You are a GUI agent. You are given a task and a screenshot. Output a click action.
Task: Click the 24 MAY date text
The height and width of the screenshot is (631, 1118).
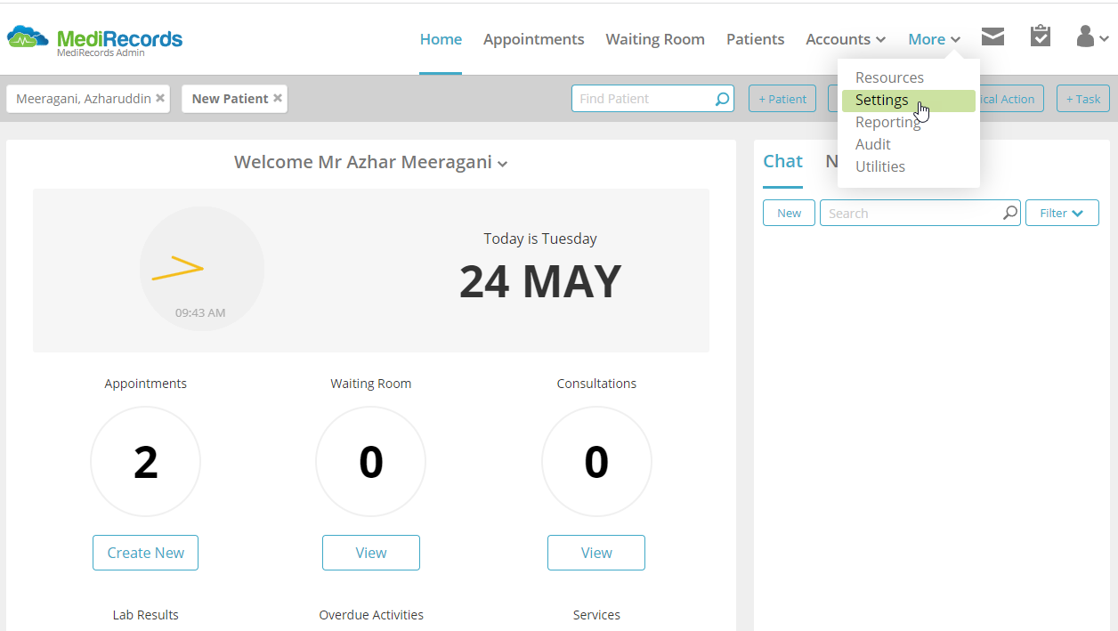(x=540, y=281)
